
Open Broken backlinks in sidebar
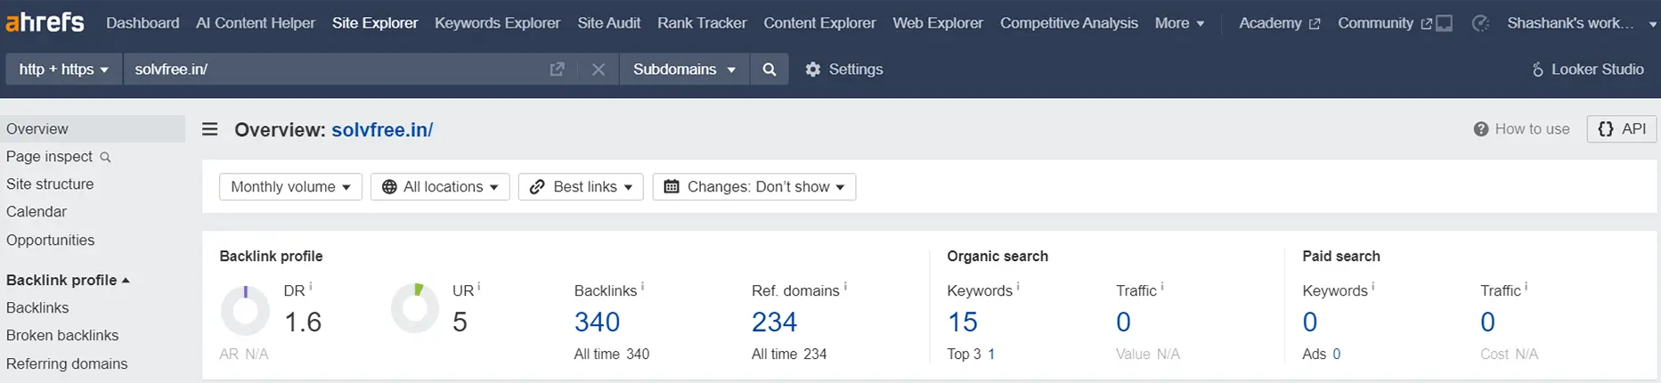tap(62, 336)
